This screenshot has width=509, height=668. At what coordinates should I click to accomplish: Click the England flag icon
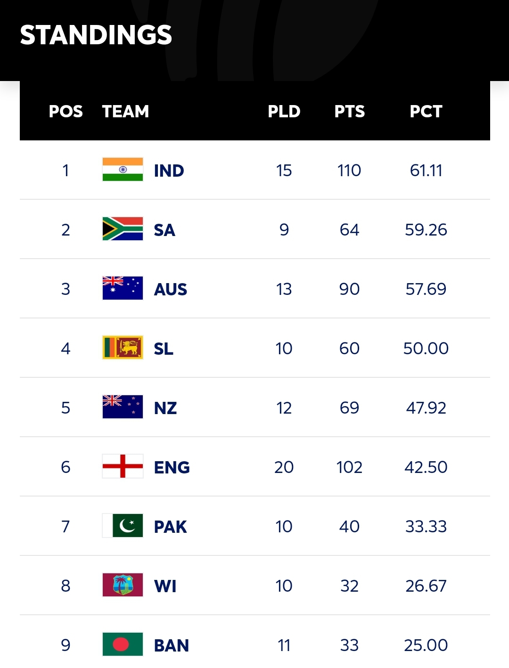[x=123, y=466]
